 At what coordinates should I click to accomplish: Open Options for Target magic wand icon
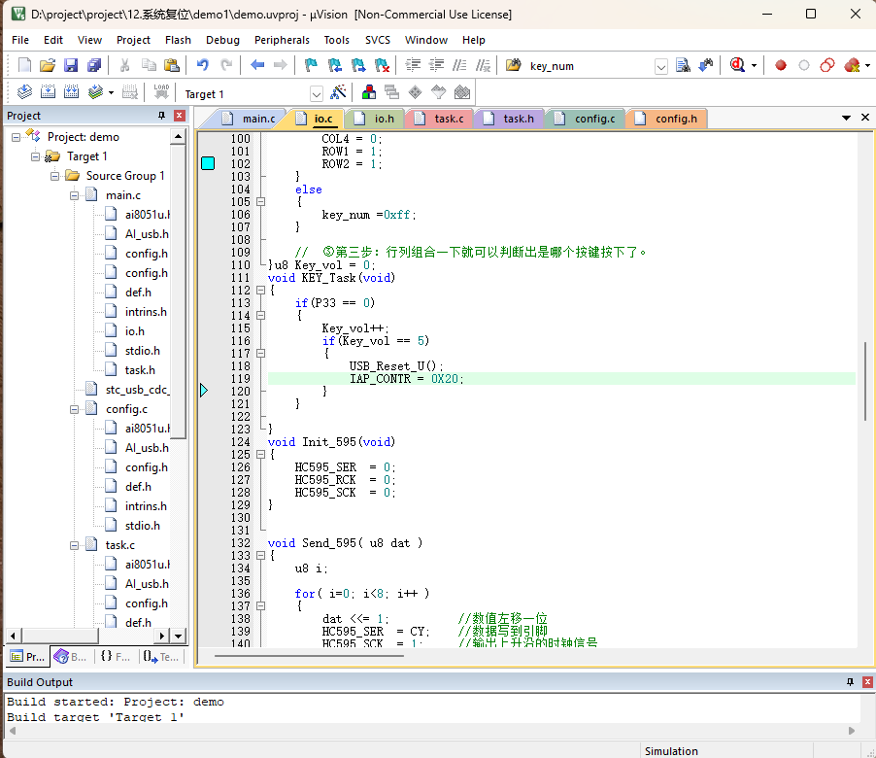pyautogui.click(x=338, y=92)
